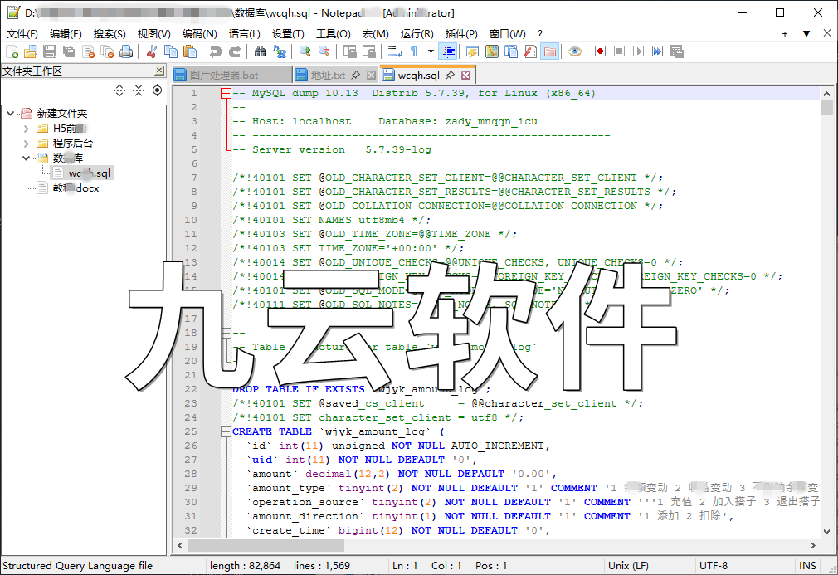Toggle the document map panel
The height and width of the screenshot is (575, 838).
coord(492,51)
